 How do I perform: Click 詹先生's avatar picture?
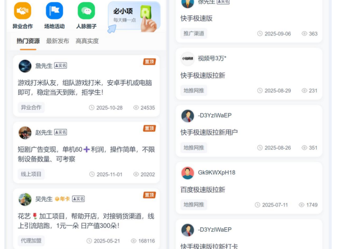pyautogui.click(x=25, y=66)
